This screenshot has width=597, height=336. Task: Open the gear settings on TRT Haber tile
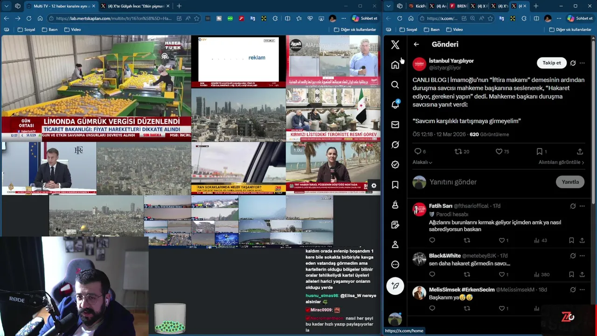374,186
